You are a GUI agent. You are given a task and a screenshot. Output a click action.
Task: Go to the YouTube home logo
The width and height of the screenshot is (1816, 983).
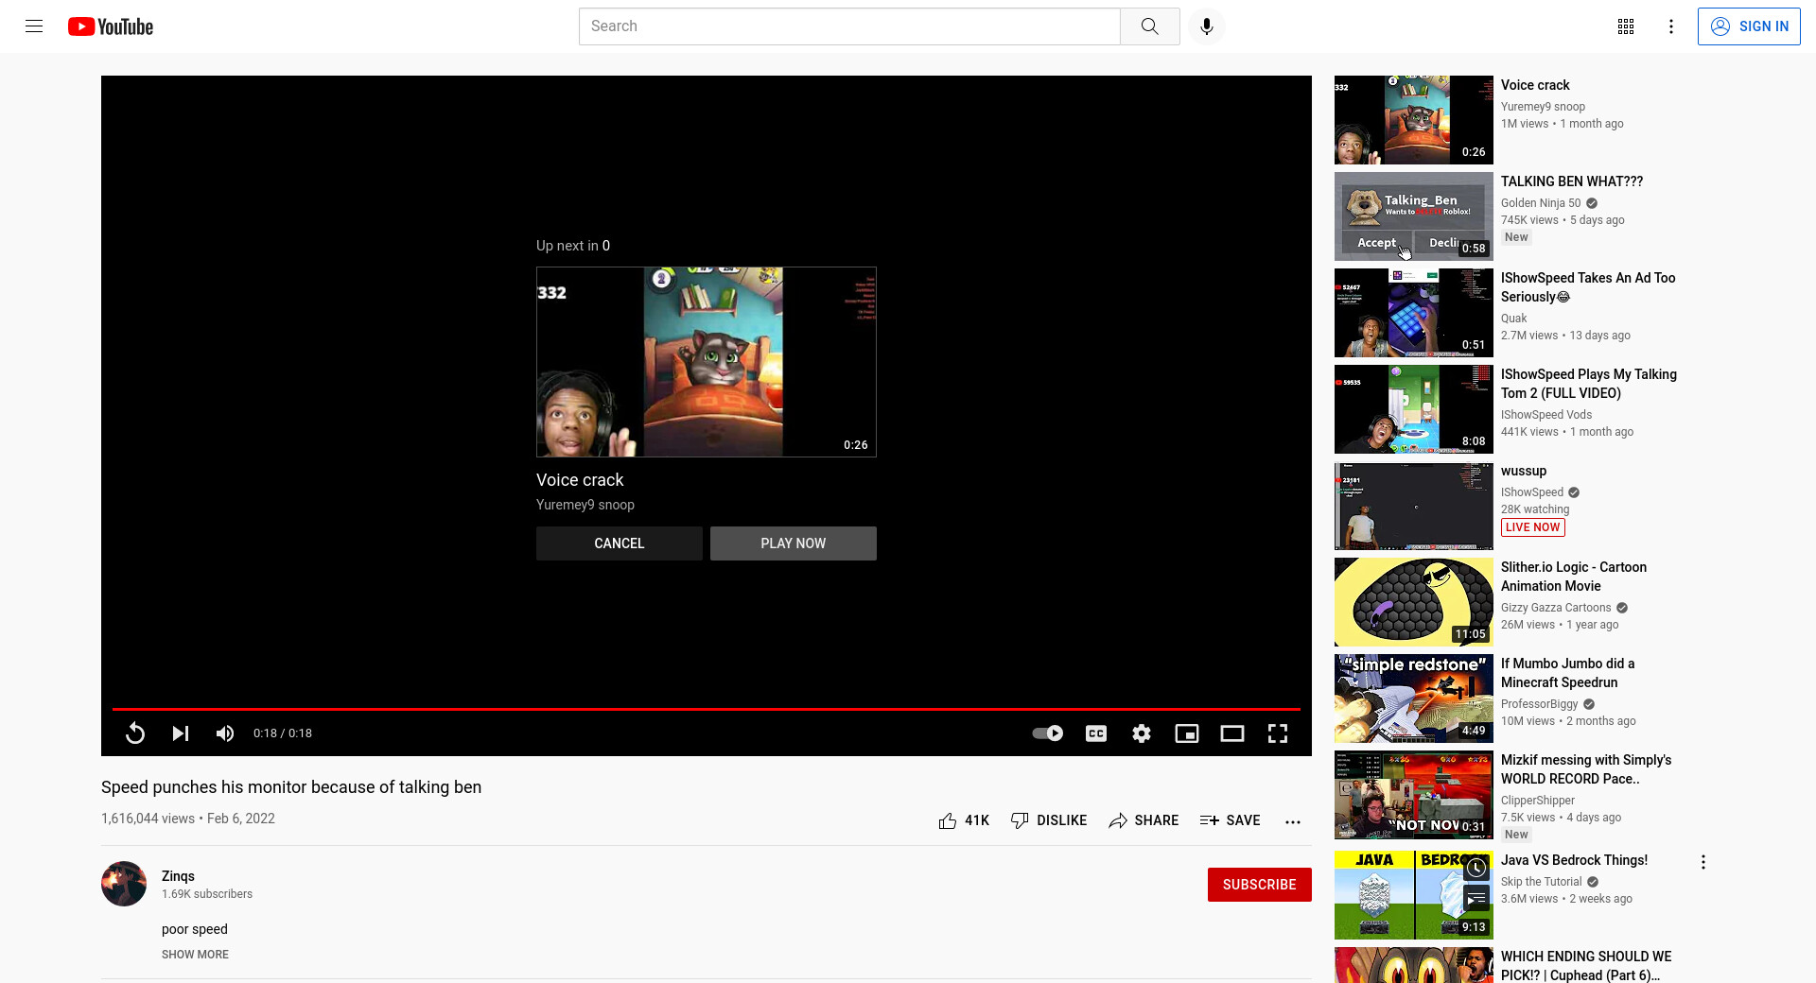111,26
